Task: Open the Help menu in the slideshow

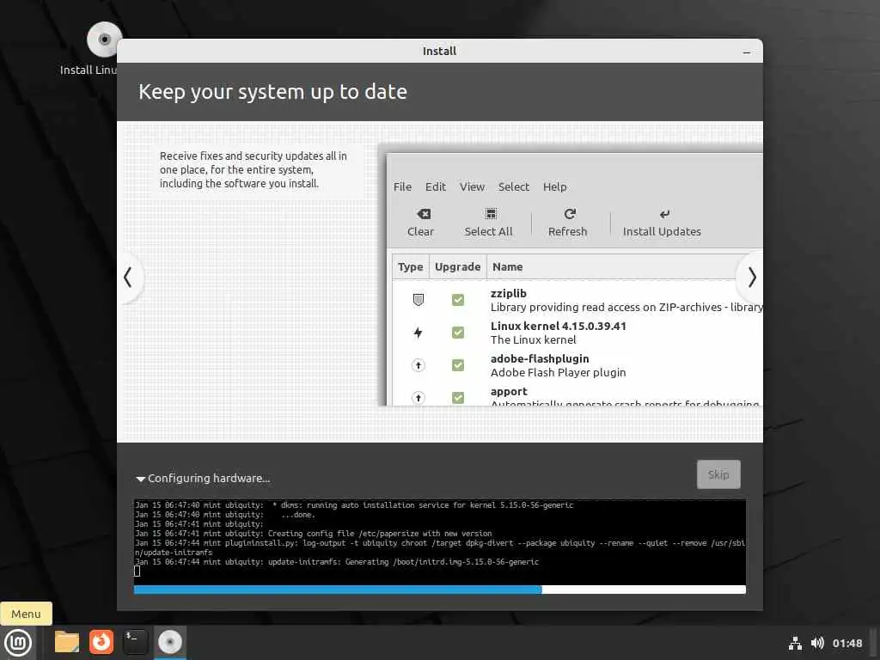Action: [554, 186]
